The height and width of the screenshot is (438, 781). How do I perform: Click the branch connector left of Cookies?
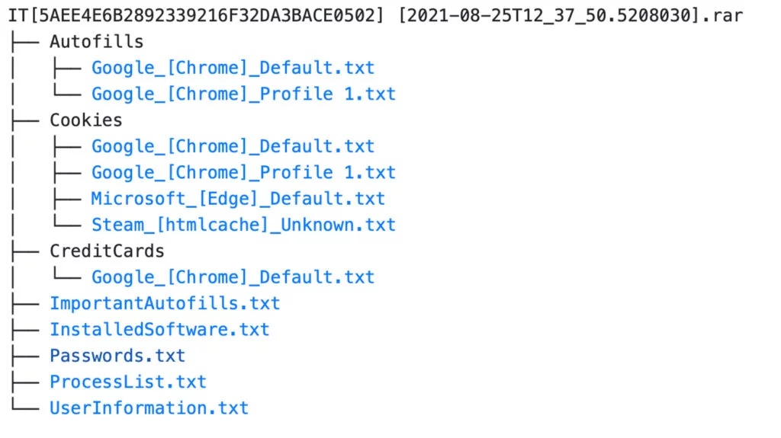[24, 120]
